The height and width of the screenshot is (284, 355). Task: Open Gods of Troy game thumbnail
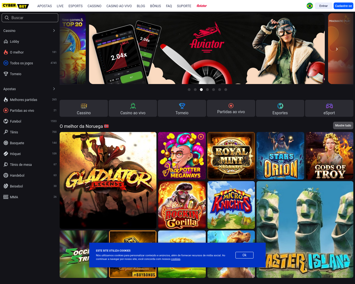(329, 156)
